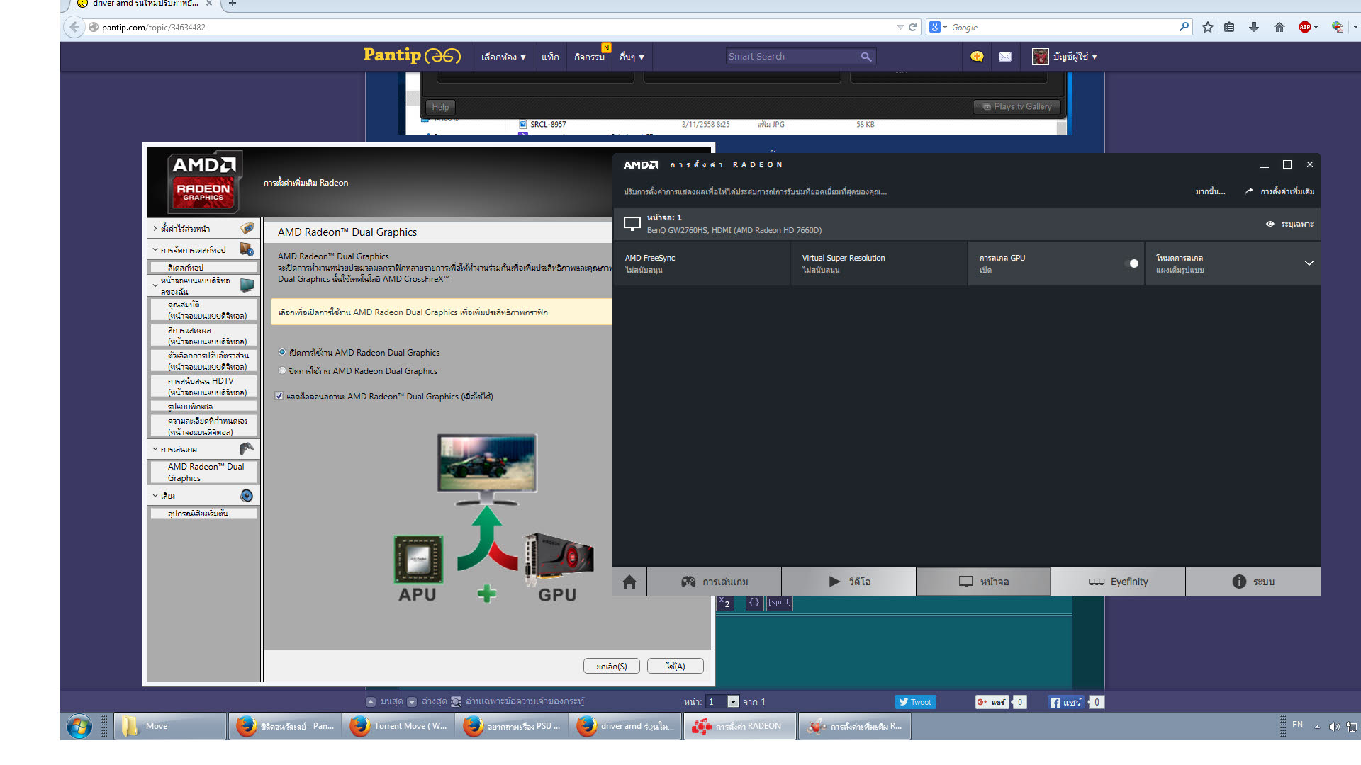The width and height of the screenshot is (1361, 765).
Task: Click the Pantip logo
Action: (x=412, y=55)
